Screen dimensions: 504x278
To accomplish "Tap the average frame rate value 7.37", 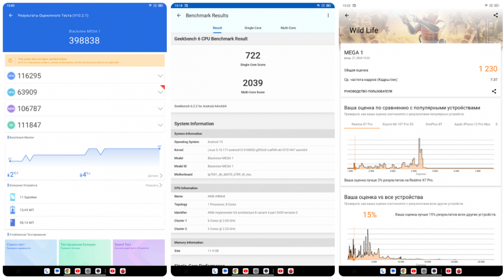I will click(494, 79).
